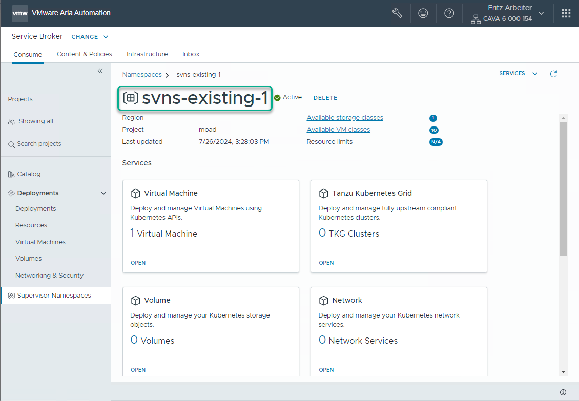Open the Volume service card
This screenshot has width=579, height=401.
138,370
